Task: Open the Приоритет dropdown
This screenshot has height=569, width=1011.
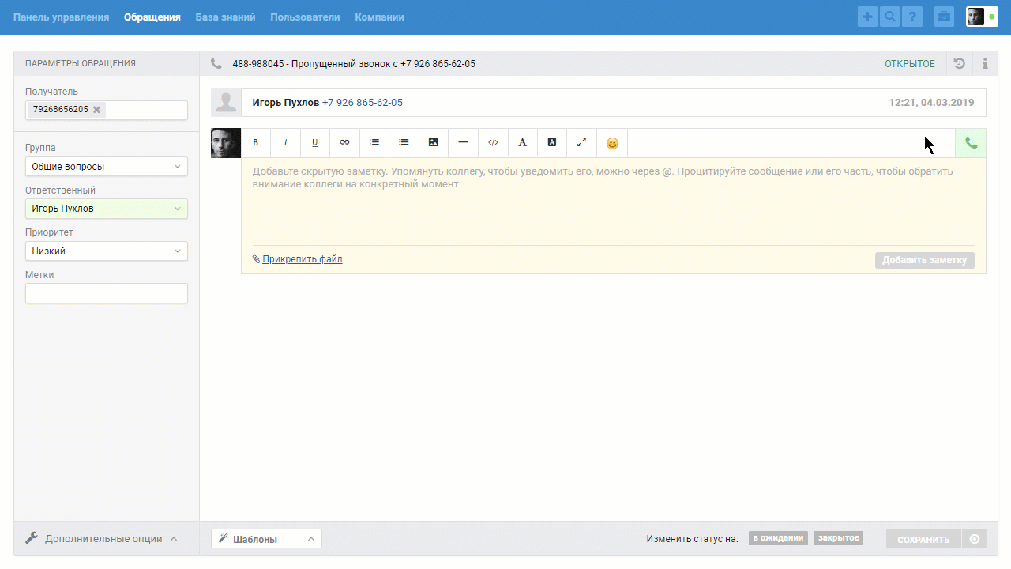Action: 106,251
